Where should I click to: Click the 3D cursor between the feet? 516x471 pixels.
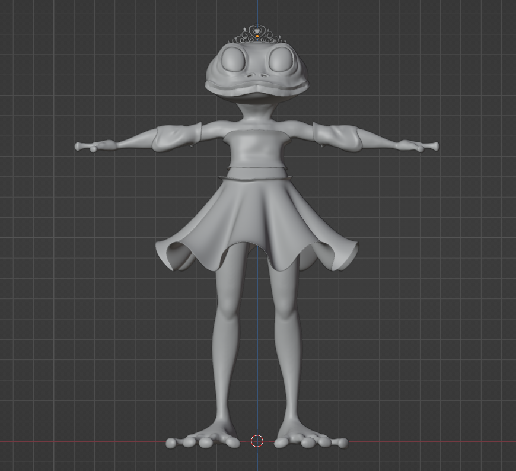(x=257, y=441)
